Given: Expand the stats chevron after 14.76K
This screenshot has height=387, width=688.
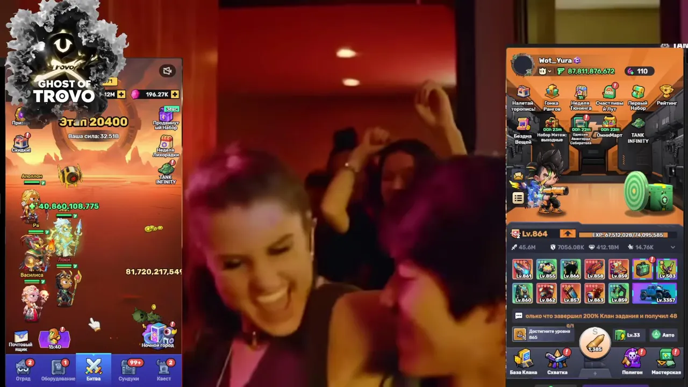Looking at the screenshot, I should pyautogui.click(x=672, y=247).
